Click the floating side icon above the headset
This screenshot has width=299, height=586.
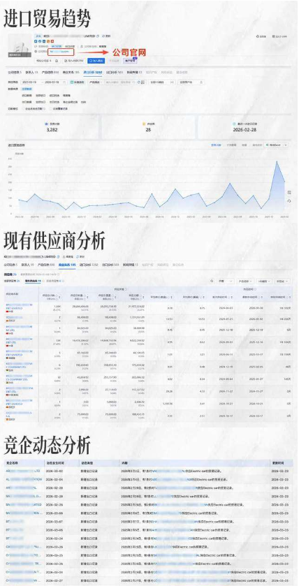point(289,192)
